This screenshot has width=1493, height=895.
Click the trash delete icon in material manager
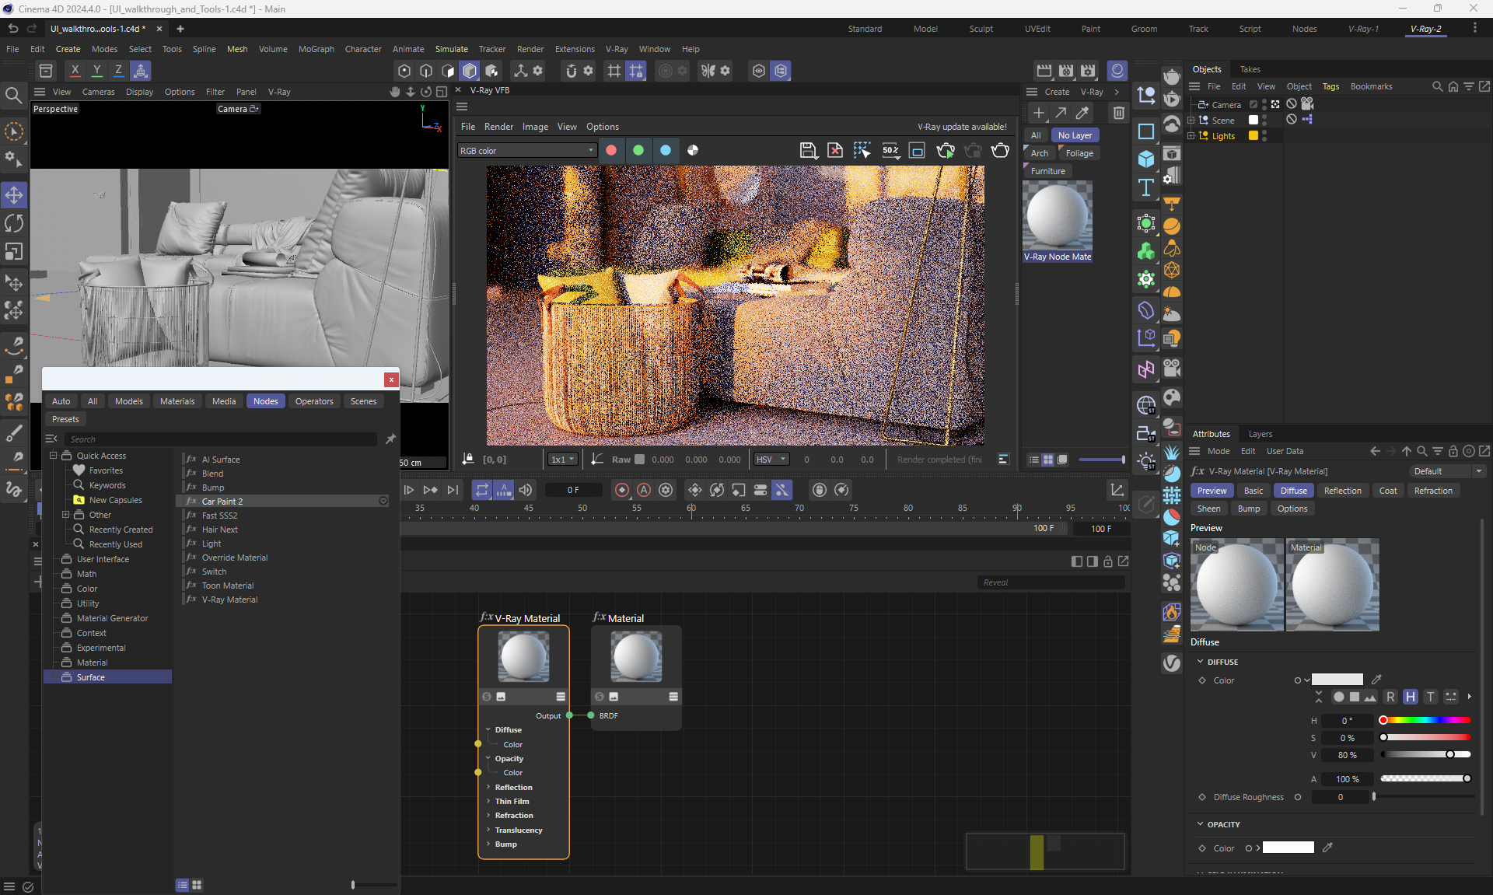click(1118, 114)
